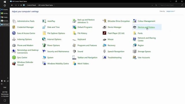Click the System link text
Image resolution: width=185 pixels, height=104 pixels.
(50, 57)
